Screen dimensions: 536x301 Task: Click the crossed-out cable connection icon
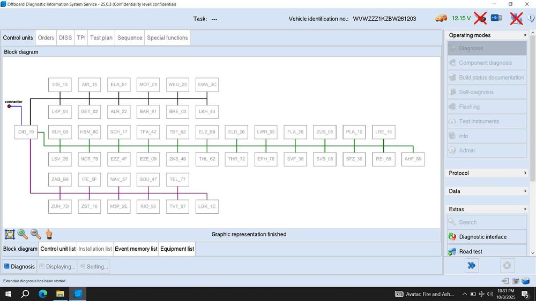(x=480, y=18)
